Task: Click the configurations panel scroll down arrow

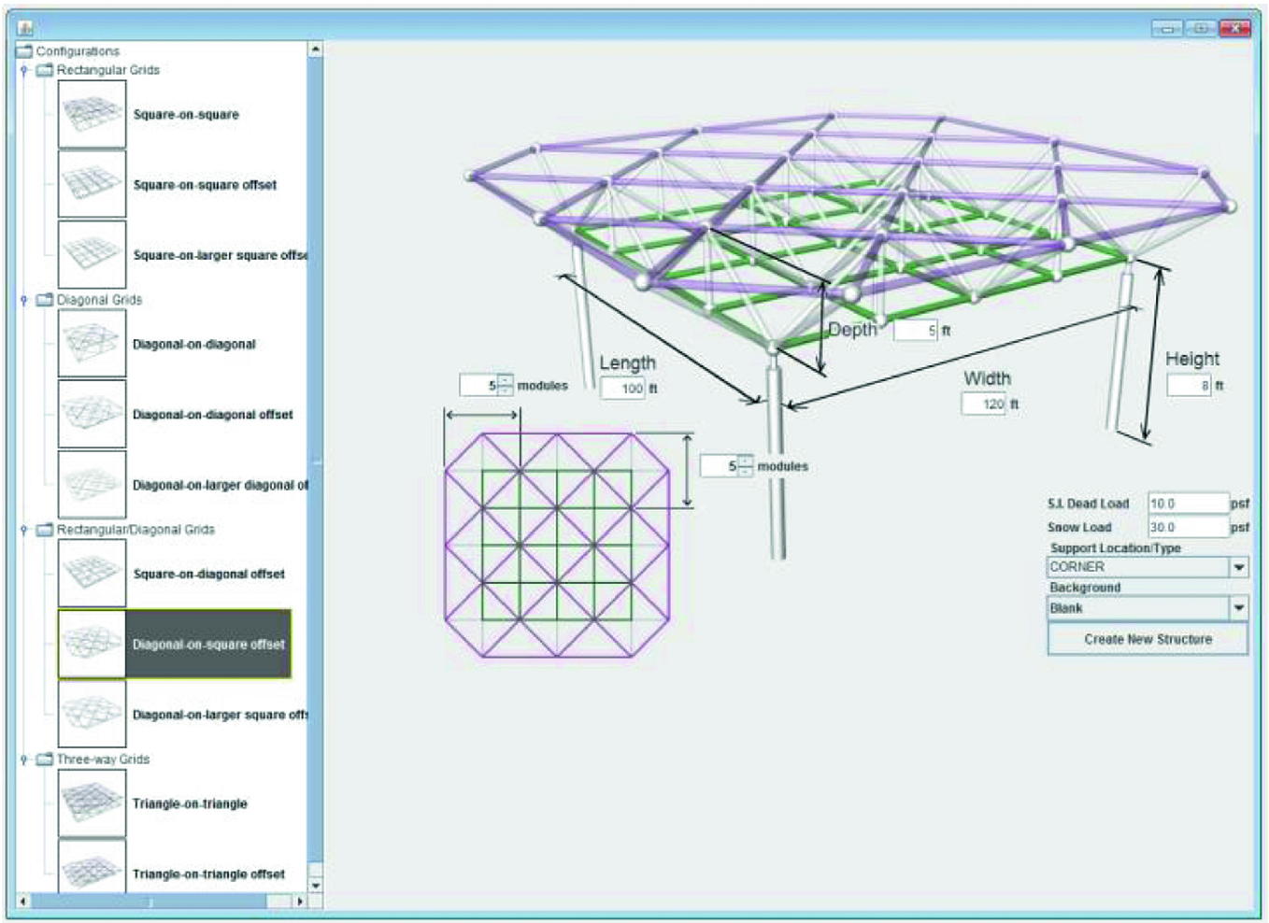Action: coord(315,885)
